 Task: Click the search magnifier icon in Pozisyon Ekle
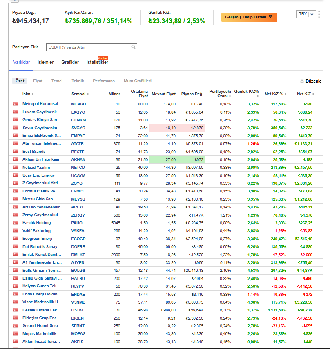(133, 47)
